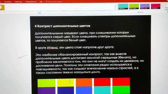This screenshot has height=94, width=168.
Task: Open the Рецензирование ribbon tab
Action: point(31,2)
